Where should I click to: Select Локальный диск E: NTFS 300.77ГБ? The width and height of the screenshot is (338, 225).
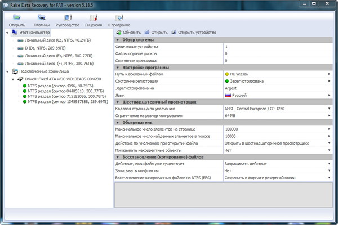click(59, 56)
